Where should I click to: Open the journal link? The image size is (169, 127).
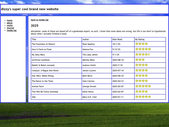[x=10, y=28]
